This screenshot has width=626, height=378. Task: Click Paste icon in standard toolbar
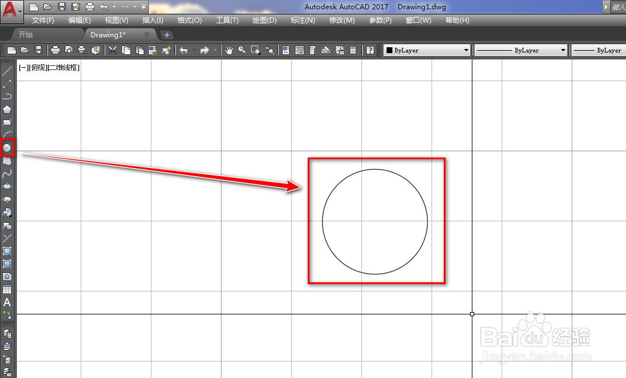click(140, 50)
